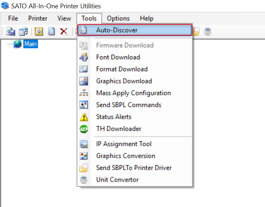Click the Font Download icon

click(x=84, y=57)
